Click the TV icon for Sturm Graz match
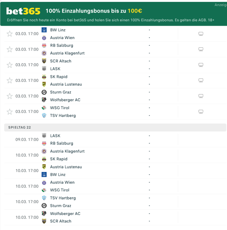 click(201, 96)
